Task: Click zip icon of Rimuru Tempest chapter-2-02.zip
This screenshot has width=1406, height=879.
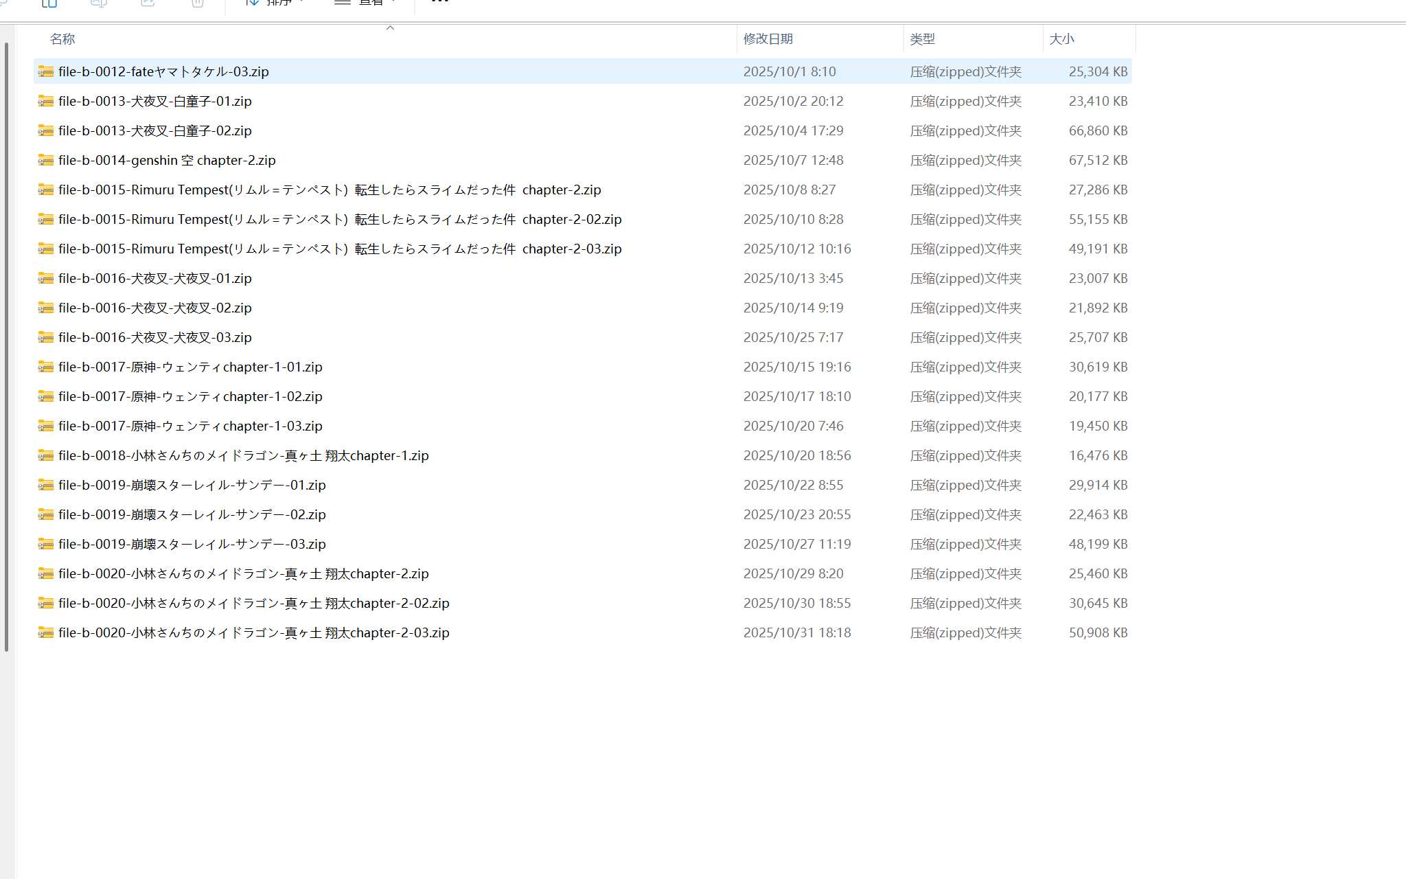Action: click(46, 219)
